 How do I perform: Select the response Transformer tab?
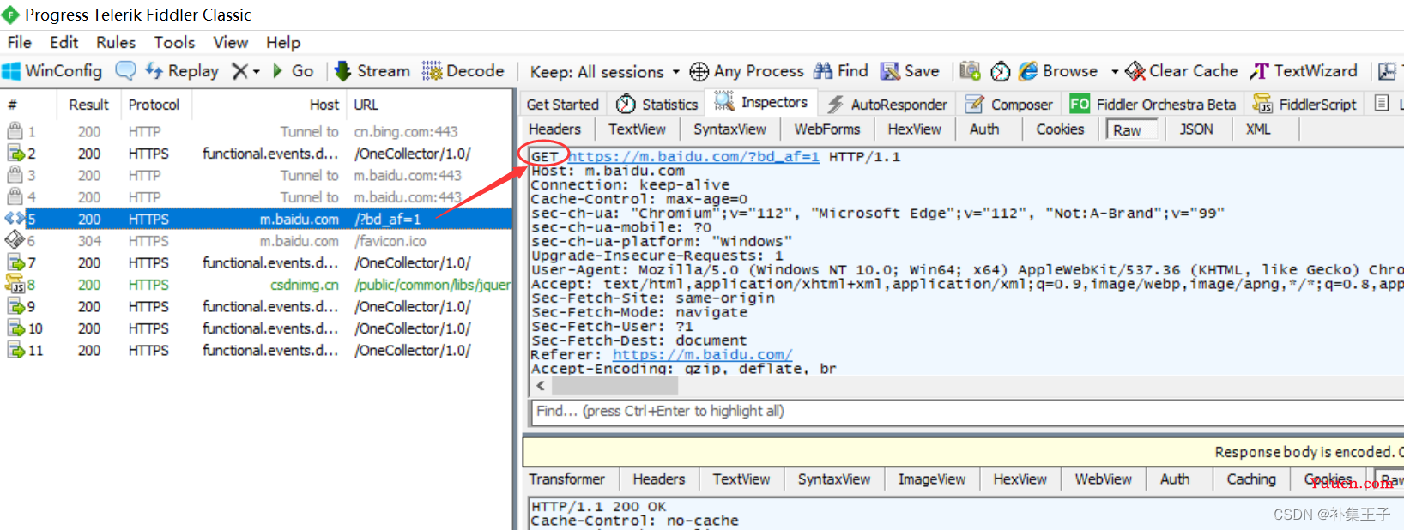pyautogui.click(x=566, y=479)
